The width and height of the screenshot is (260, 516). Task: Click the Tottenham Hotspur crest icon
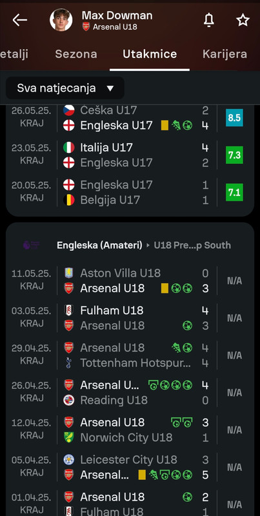[x=69, y=363]
